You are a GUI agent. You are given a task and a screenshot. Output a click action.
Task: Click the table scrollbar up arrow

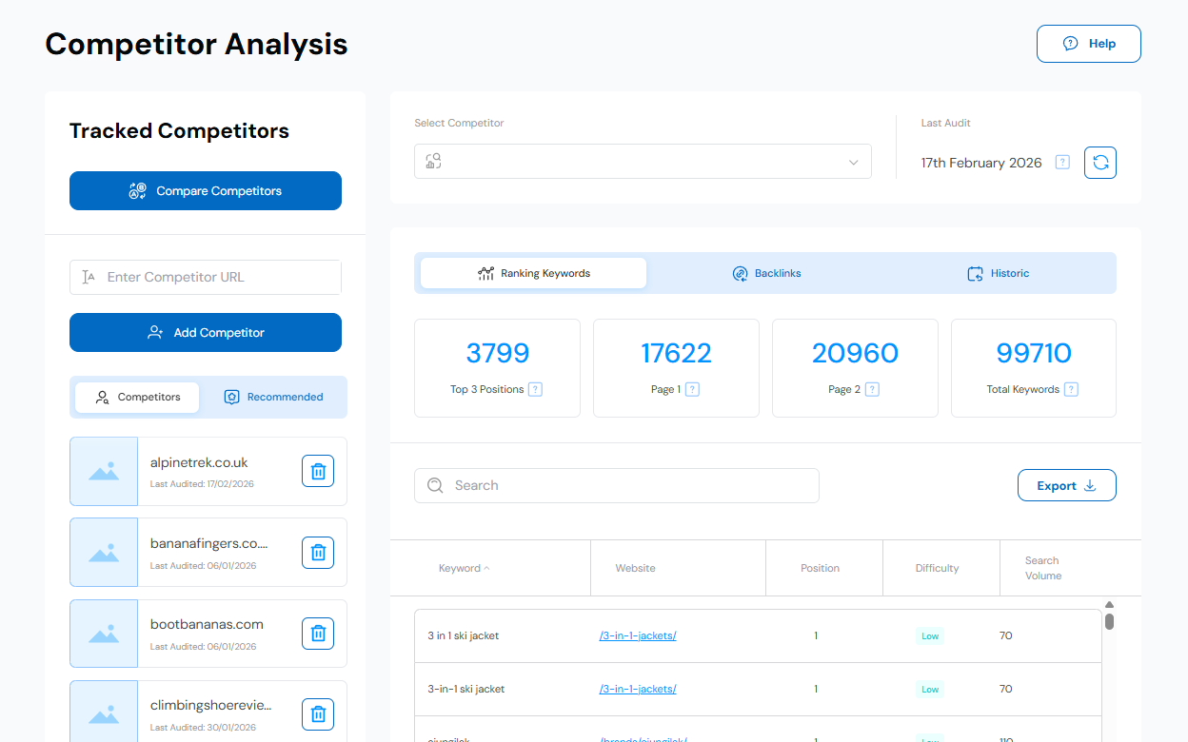click(1109, 605)
